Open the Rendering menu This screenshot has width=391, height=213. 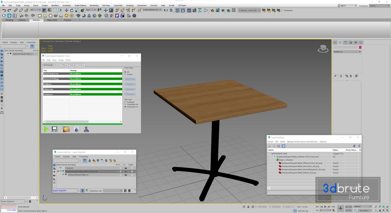(94, 6)
